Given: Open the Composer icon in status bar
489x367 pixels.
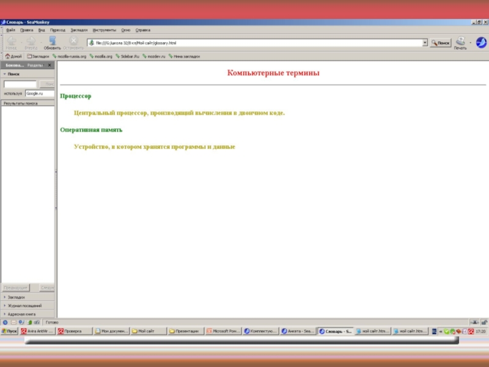Looking at the screenshot, I should point(21,322).
